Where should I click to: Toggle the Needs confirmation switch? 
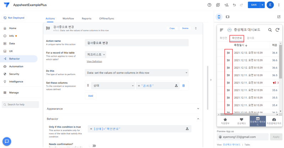[x=93, y=145]
